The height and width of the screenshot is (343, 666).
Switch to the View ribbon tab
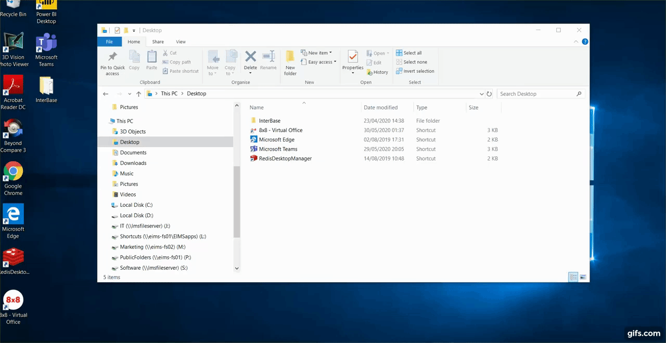[x=181, y=42]
